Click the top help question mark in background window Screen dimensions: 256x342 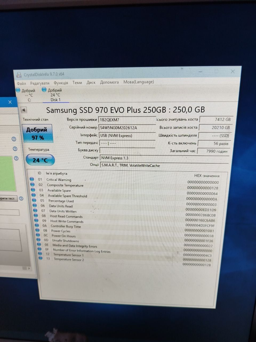(14, 139)
